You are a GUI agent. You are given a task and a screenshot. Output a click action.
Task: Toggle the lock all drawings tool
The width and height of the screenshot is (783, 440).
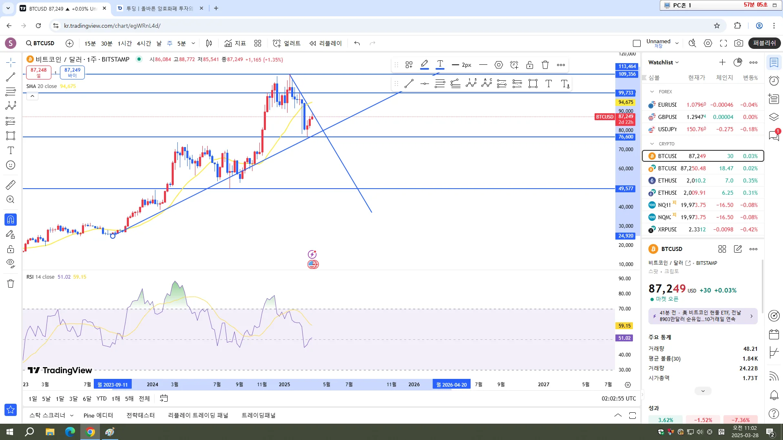coord(11,249)
